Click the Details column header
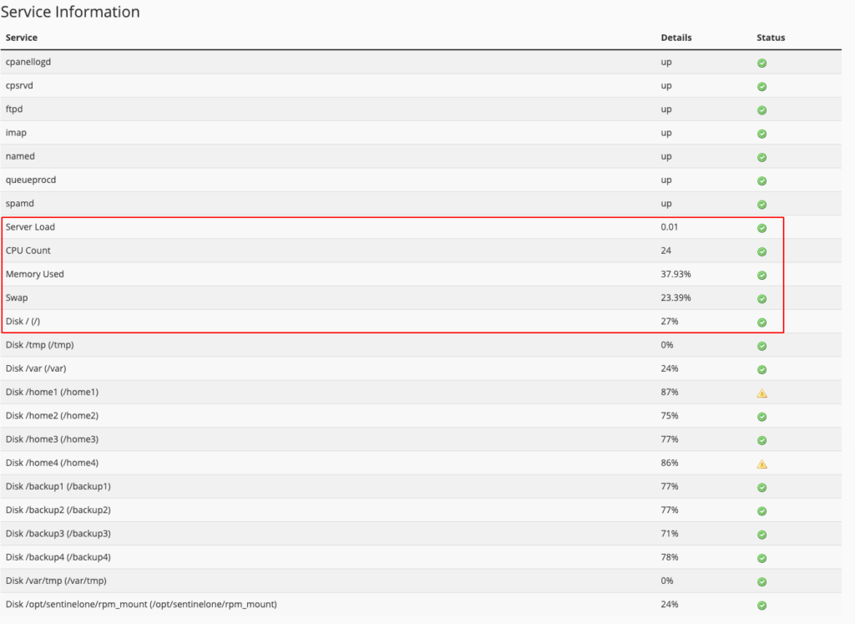The image size is (855, 624). click(676, 38)
